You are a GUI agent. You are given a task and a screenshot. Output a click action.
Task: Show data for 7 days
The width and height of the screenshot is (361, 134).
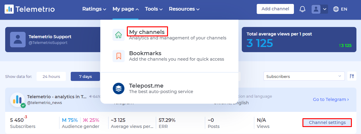coord(85,76)
